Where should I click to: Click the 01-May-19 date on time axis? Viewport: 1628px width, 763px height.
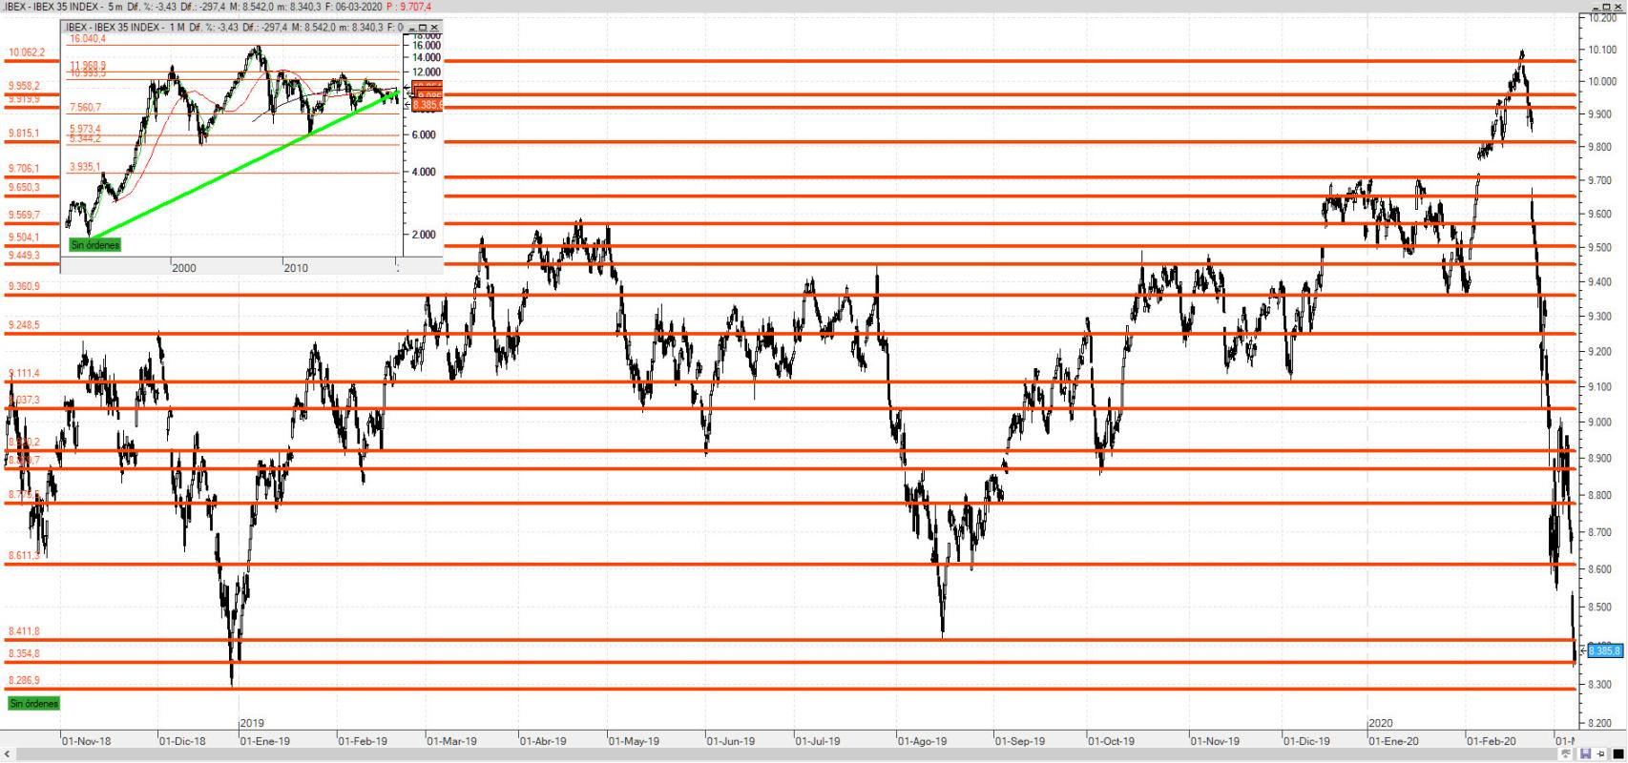click(x=634, y=740)
